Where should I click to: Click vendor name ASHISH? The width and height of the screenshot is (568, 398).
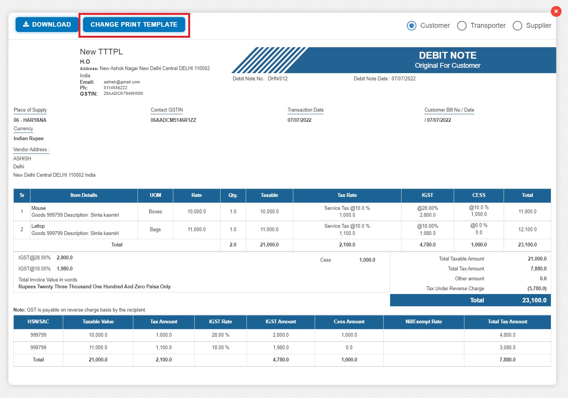point(22,158)
